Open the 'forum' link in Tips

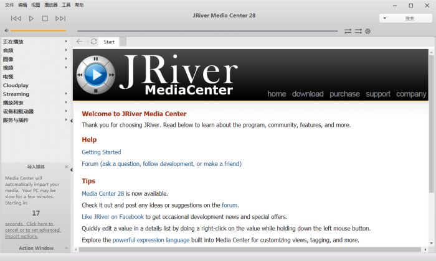click(x=230, y=205)
